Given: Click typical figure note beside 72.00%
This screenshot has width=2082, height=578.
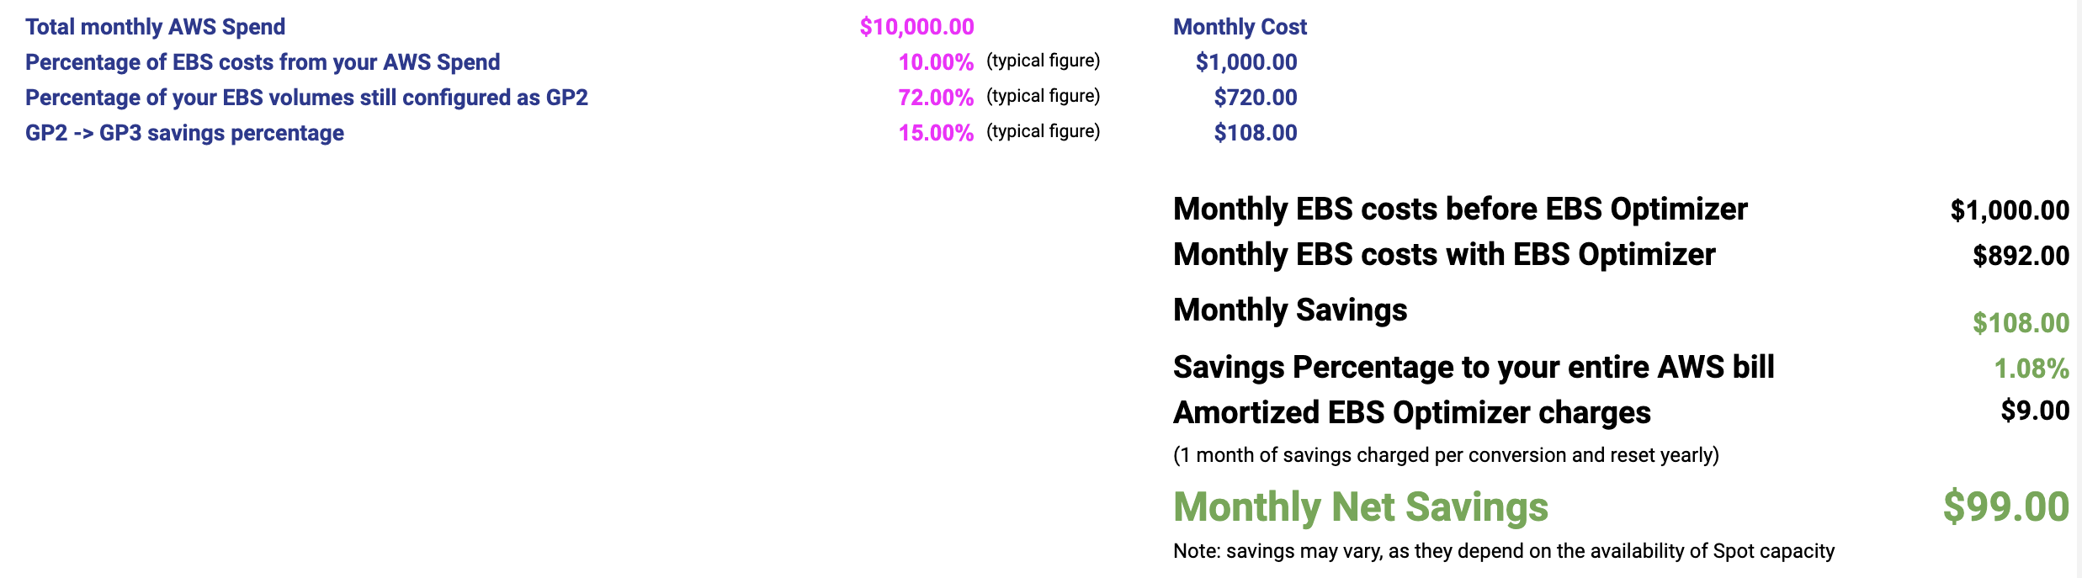Looking at the screenshot, I should pos(1044,96).
